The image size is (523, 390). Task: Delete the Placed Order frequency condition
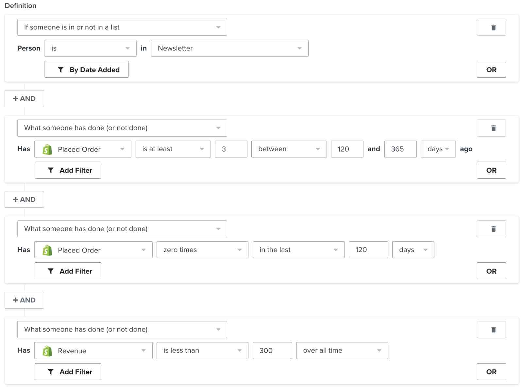click(491, 128)
